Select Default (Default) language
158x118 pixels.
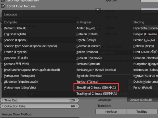coord(15,28)
